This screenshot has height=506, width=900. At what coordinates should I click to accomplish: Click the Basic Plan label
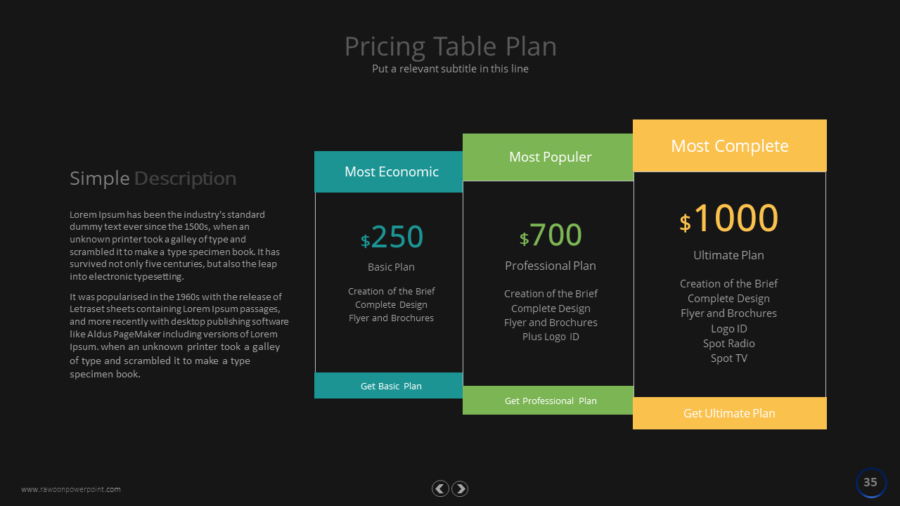pyautogui.click(x=391, y=267)
